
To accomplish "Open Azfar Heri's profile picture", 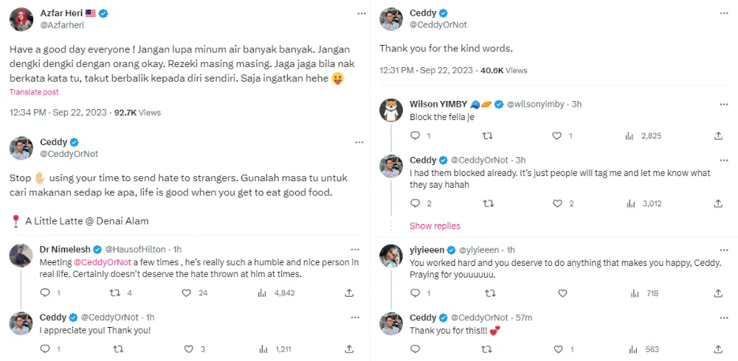I will [21, 19].
